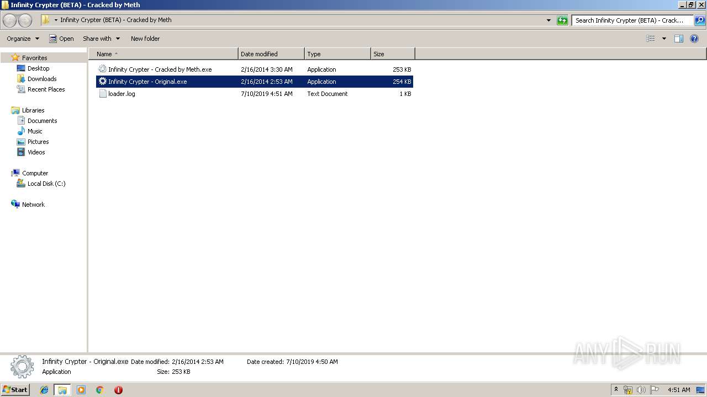Open the Organize menu
Image resolution: width=707 pixels, height=397 pixels.
23,39
